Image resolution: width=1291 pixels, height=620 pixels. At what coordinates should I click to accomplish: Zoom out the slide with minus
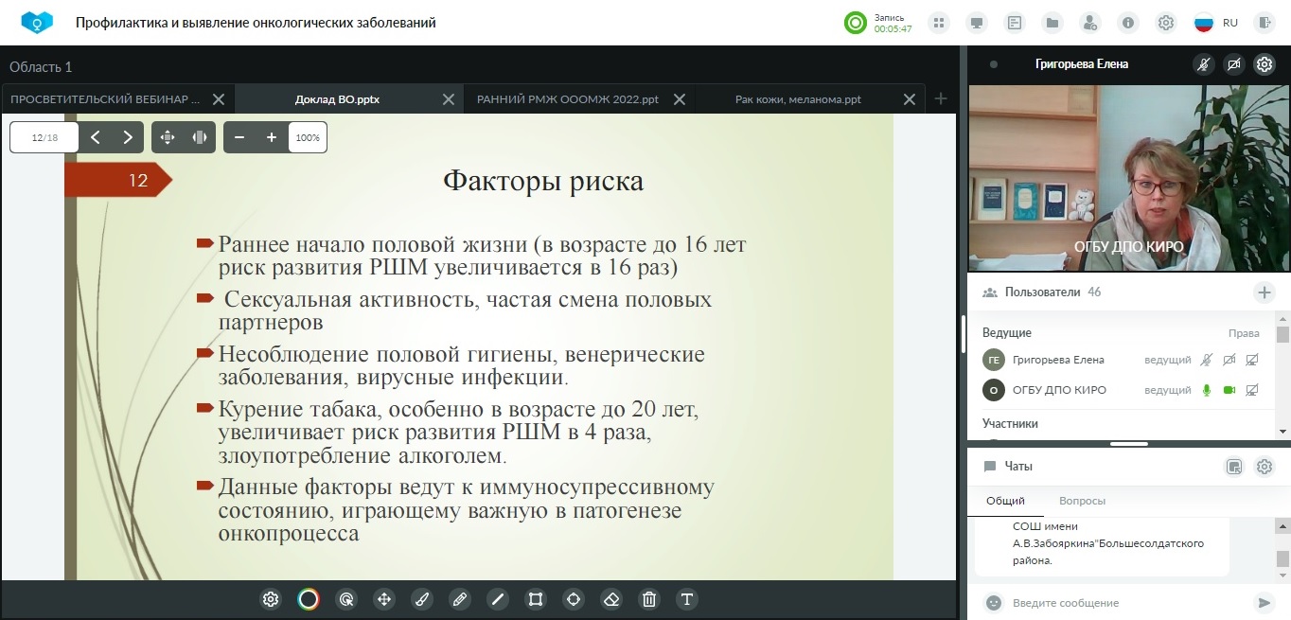[x=239, y=137]
